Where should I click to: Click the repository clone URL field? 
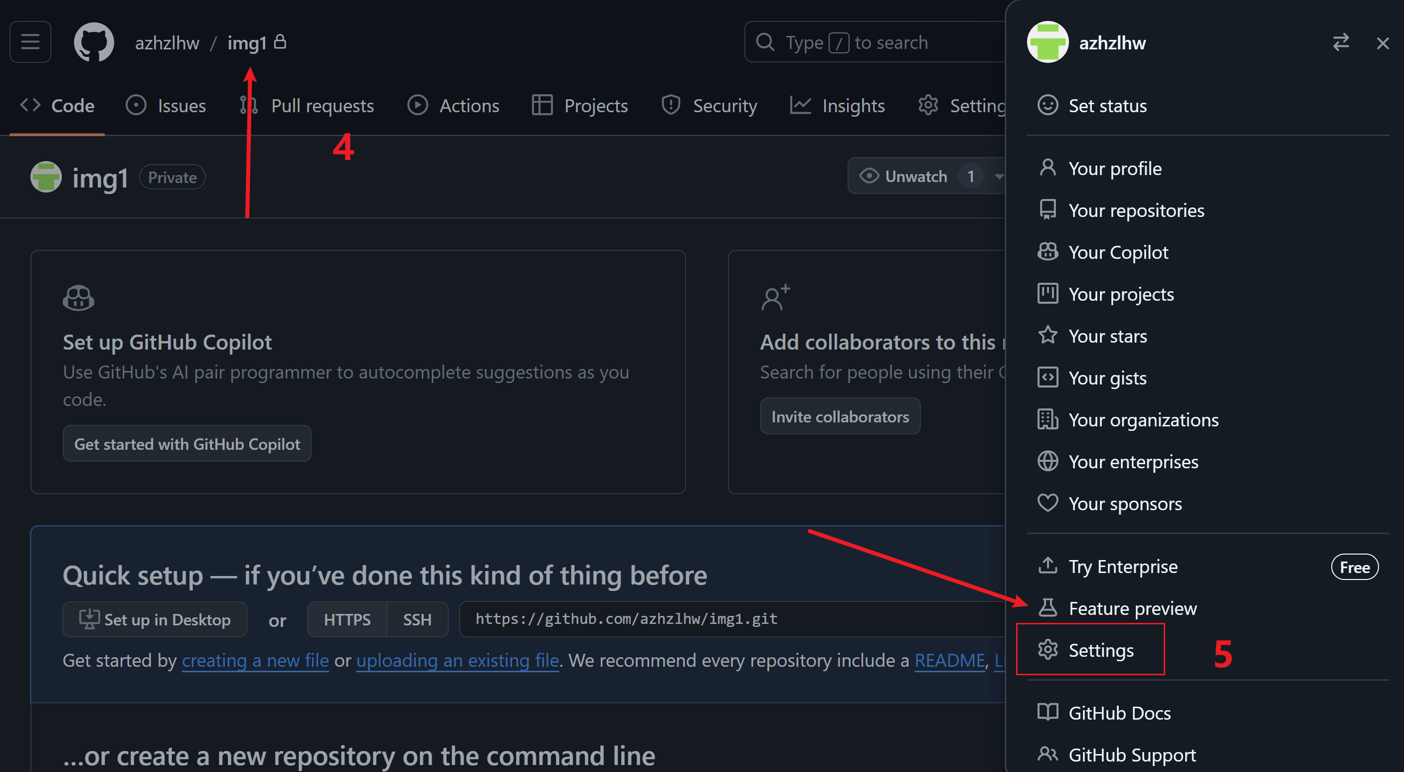pyautogui.click(x=732, y=619)
